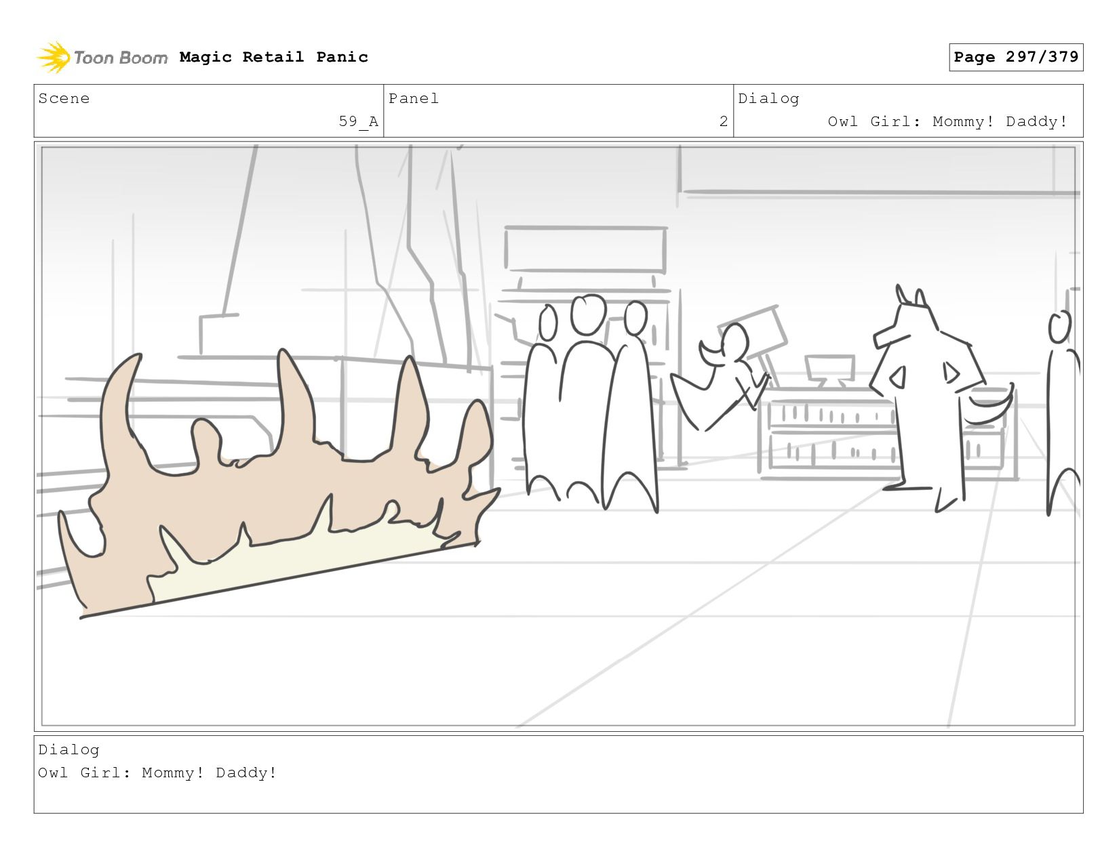Click the 'Scene' header label

[x=64, y=98]
